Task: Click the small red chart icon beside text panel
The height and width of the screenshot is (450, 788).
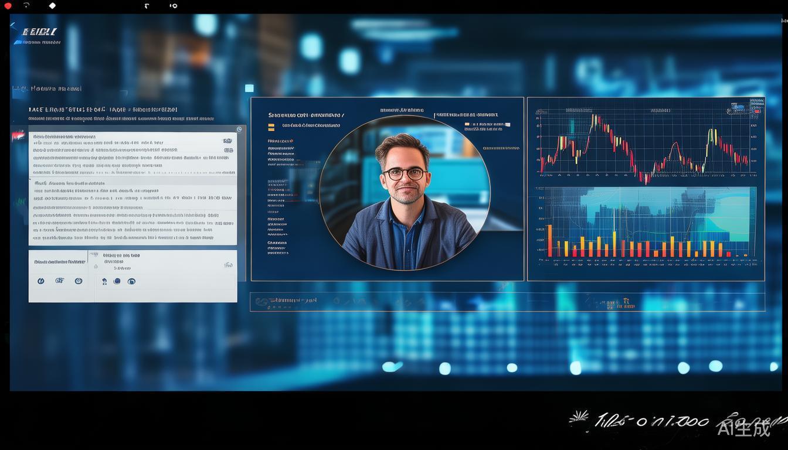Action: pos(18,136)
